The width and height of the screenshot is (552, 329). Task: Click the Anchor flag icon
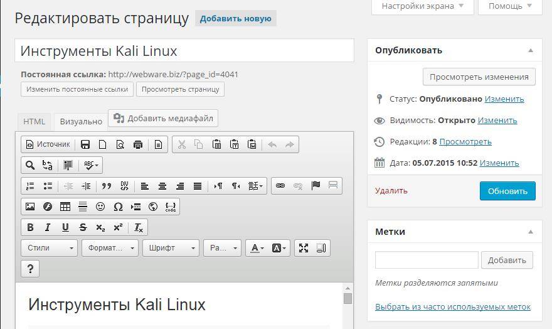(316, 186)
